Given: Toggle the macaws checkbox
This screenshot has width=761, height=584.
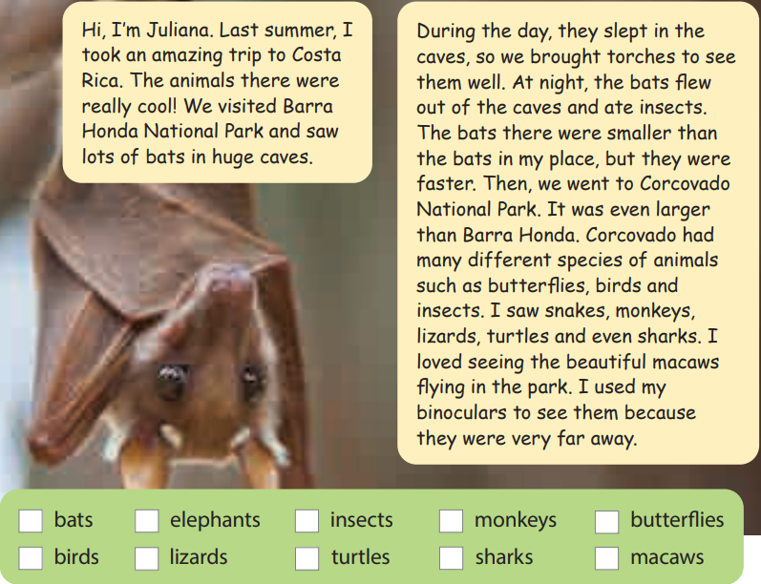Looking at the screenshot, I should (606, 558).
